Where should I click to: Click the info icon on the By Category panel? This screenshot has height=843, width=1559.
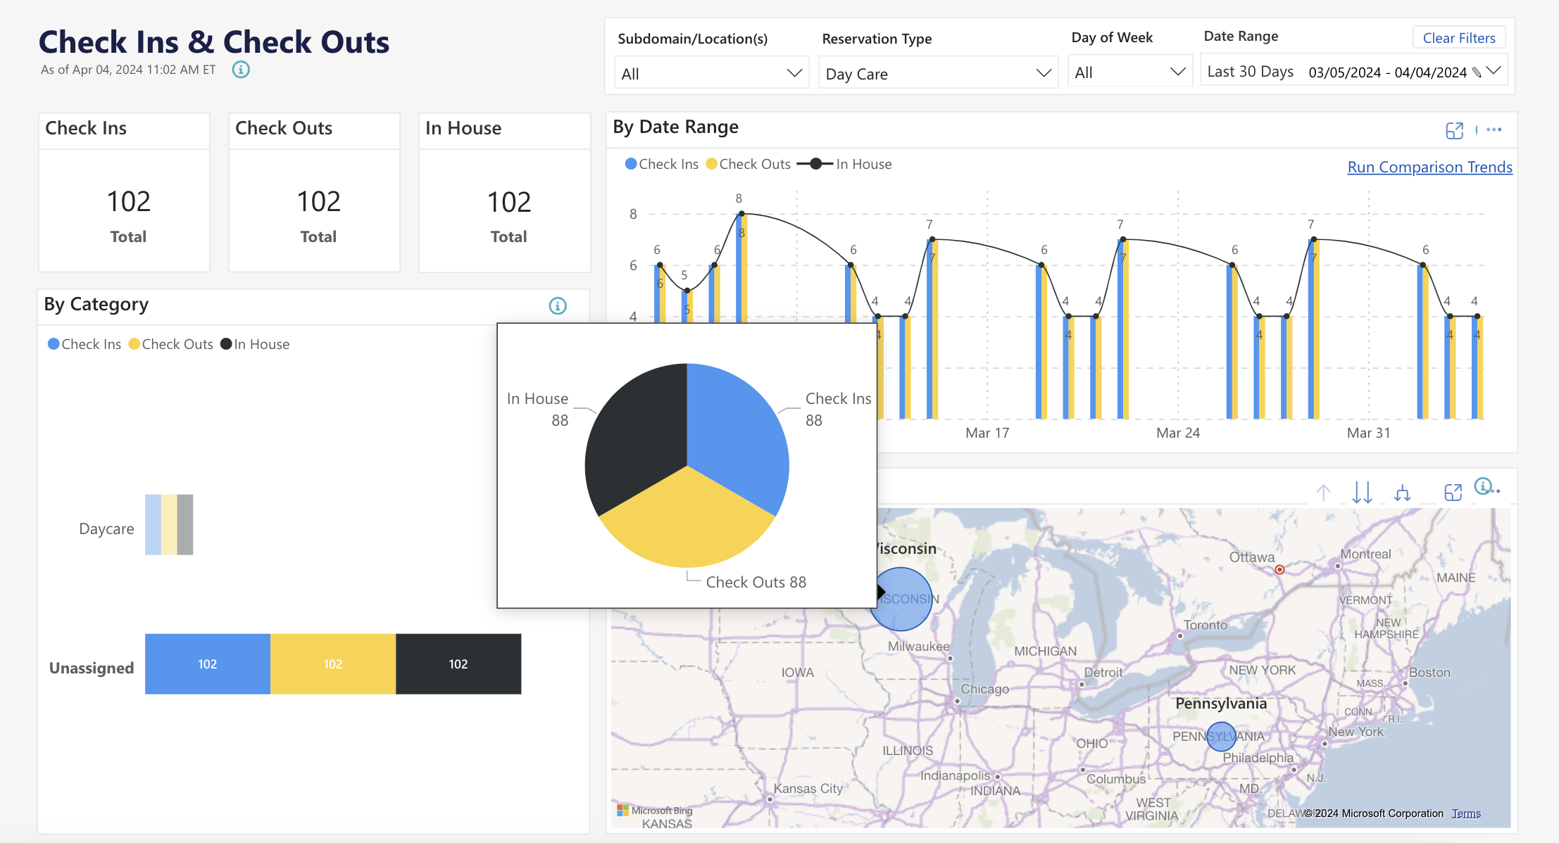tap(558, 305)
